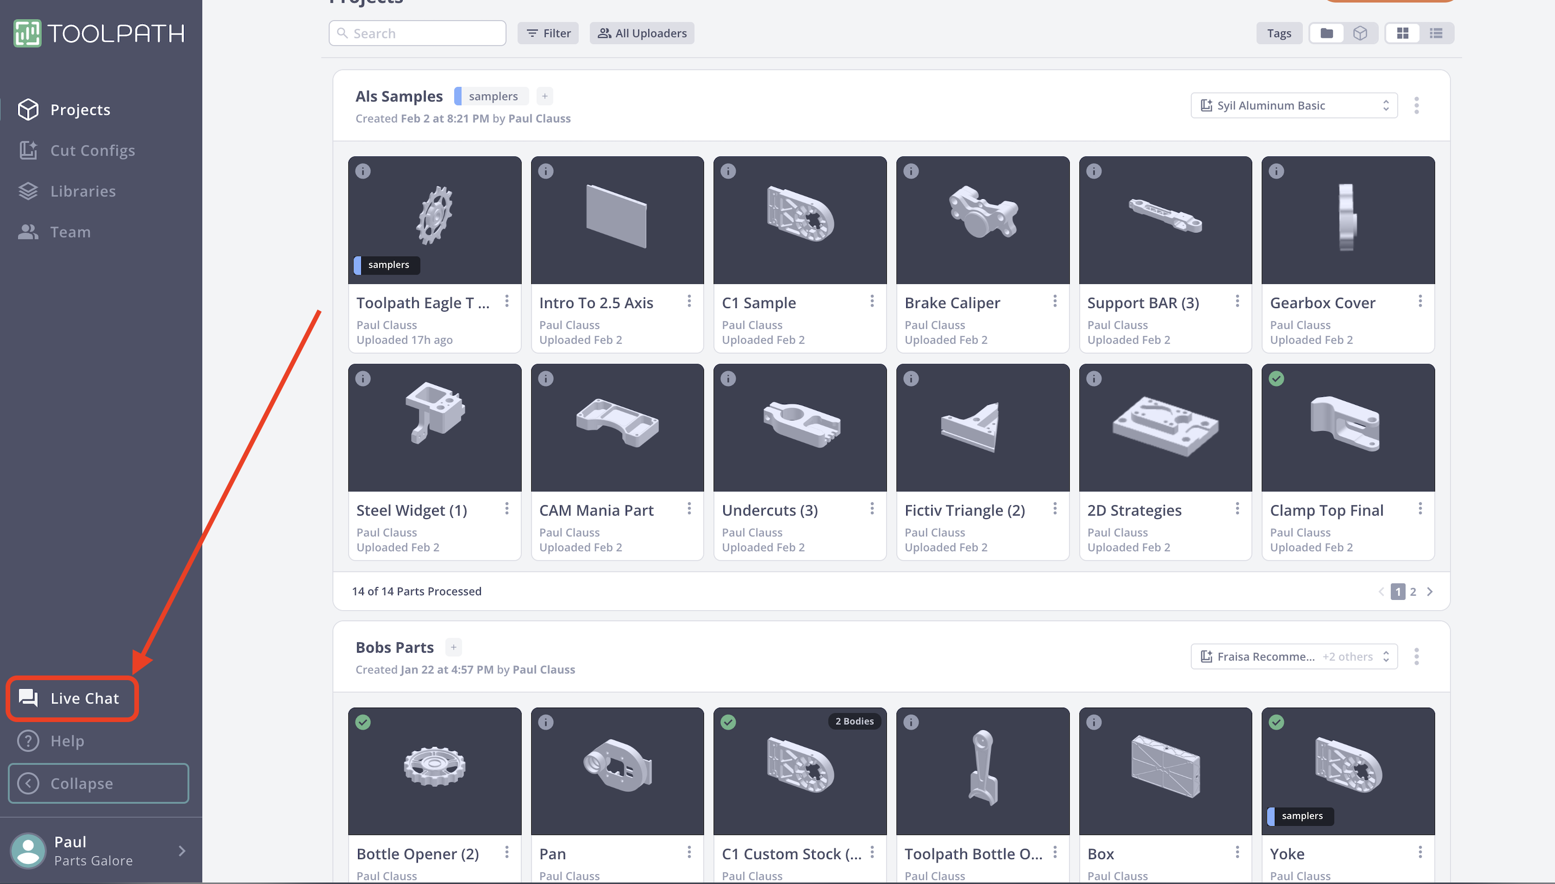
Task: Open three-dot menu for C1 Sample
Action: (x=871, y=301)
